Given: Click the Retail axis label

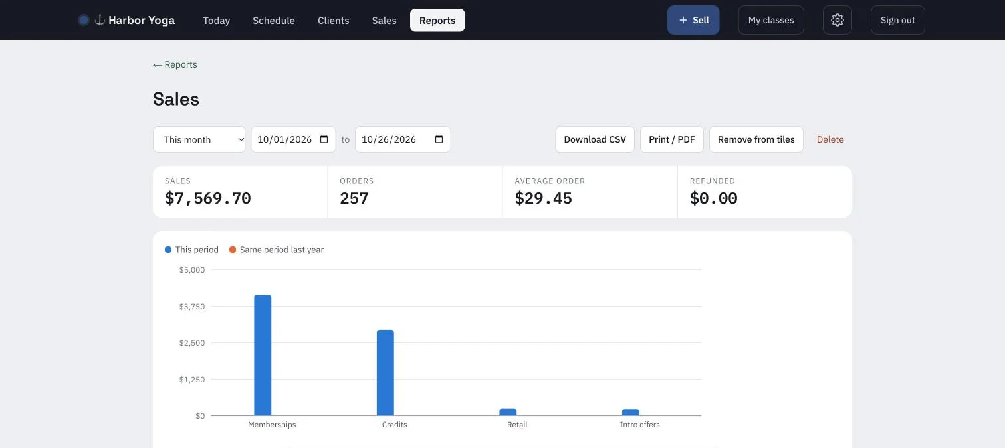Looking at the screenshot, I should click(517, 425).
